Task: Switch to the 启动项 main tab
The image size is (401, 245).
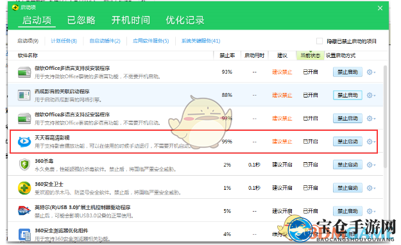Action: 37,21
